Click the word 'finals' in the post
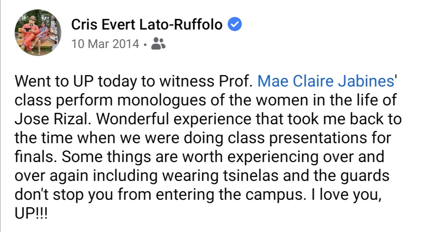425x232 pixels. pos(36,157)
